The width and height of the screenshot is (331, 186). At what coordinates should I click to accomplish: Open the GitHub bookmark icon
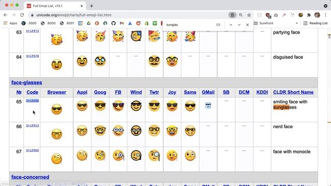pyautogui.click(x=114, y=23)
